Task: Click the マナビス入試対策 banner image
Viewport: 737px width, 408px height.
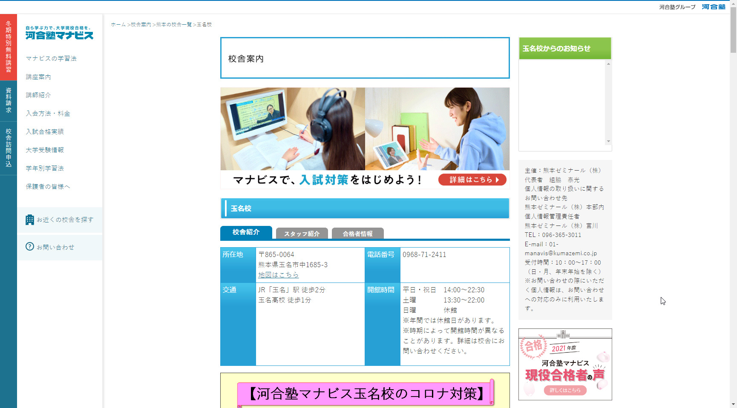Action: [365, 138]
